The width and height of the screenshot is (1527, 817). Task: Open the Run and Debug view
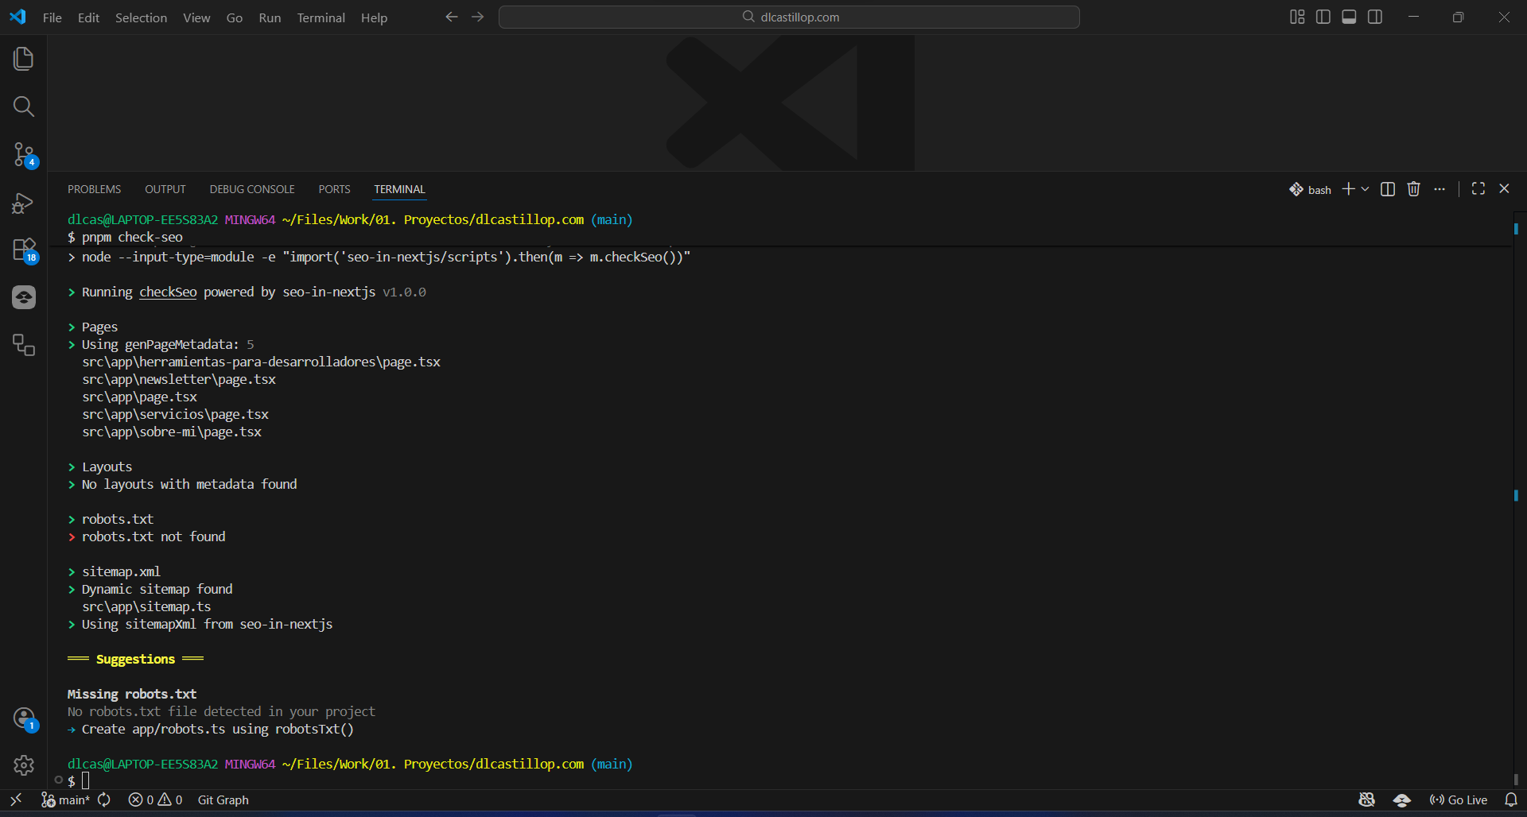(x=24, y=203)
